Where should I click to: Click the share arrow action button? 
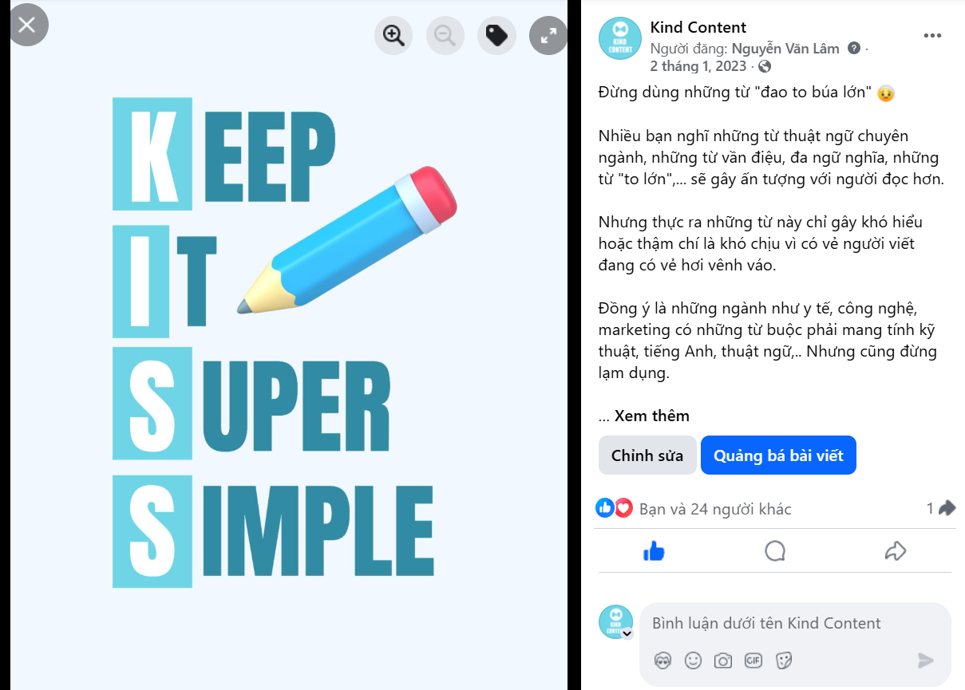896,551
